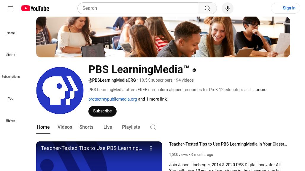
Task: Open sidebar Shorts
Action: pos(11,55)
